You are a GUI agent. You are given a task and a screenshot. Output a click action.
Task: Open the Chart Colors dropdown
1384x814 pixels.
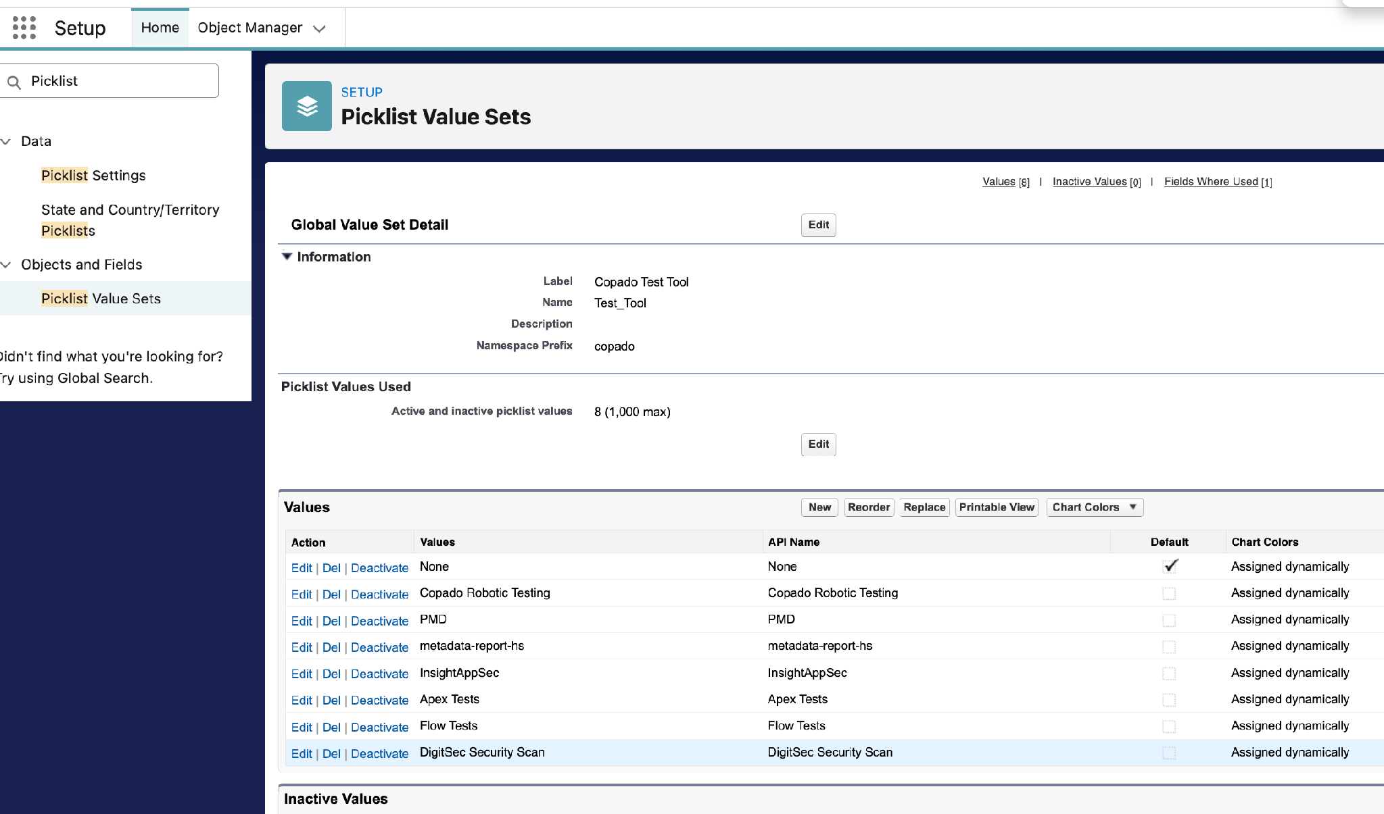tap(1095, 507)
